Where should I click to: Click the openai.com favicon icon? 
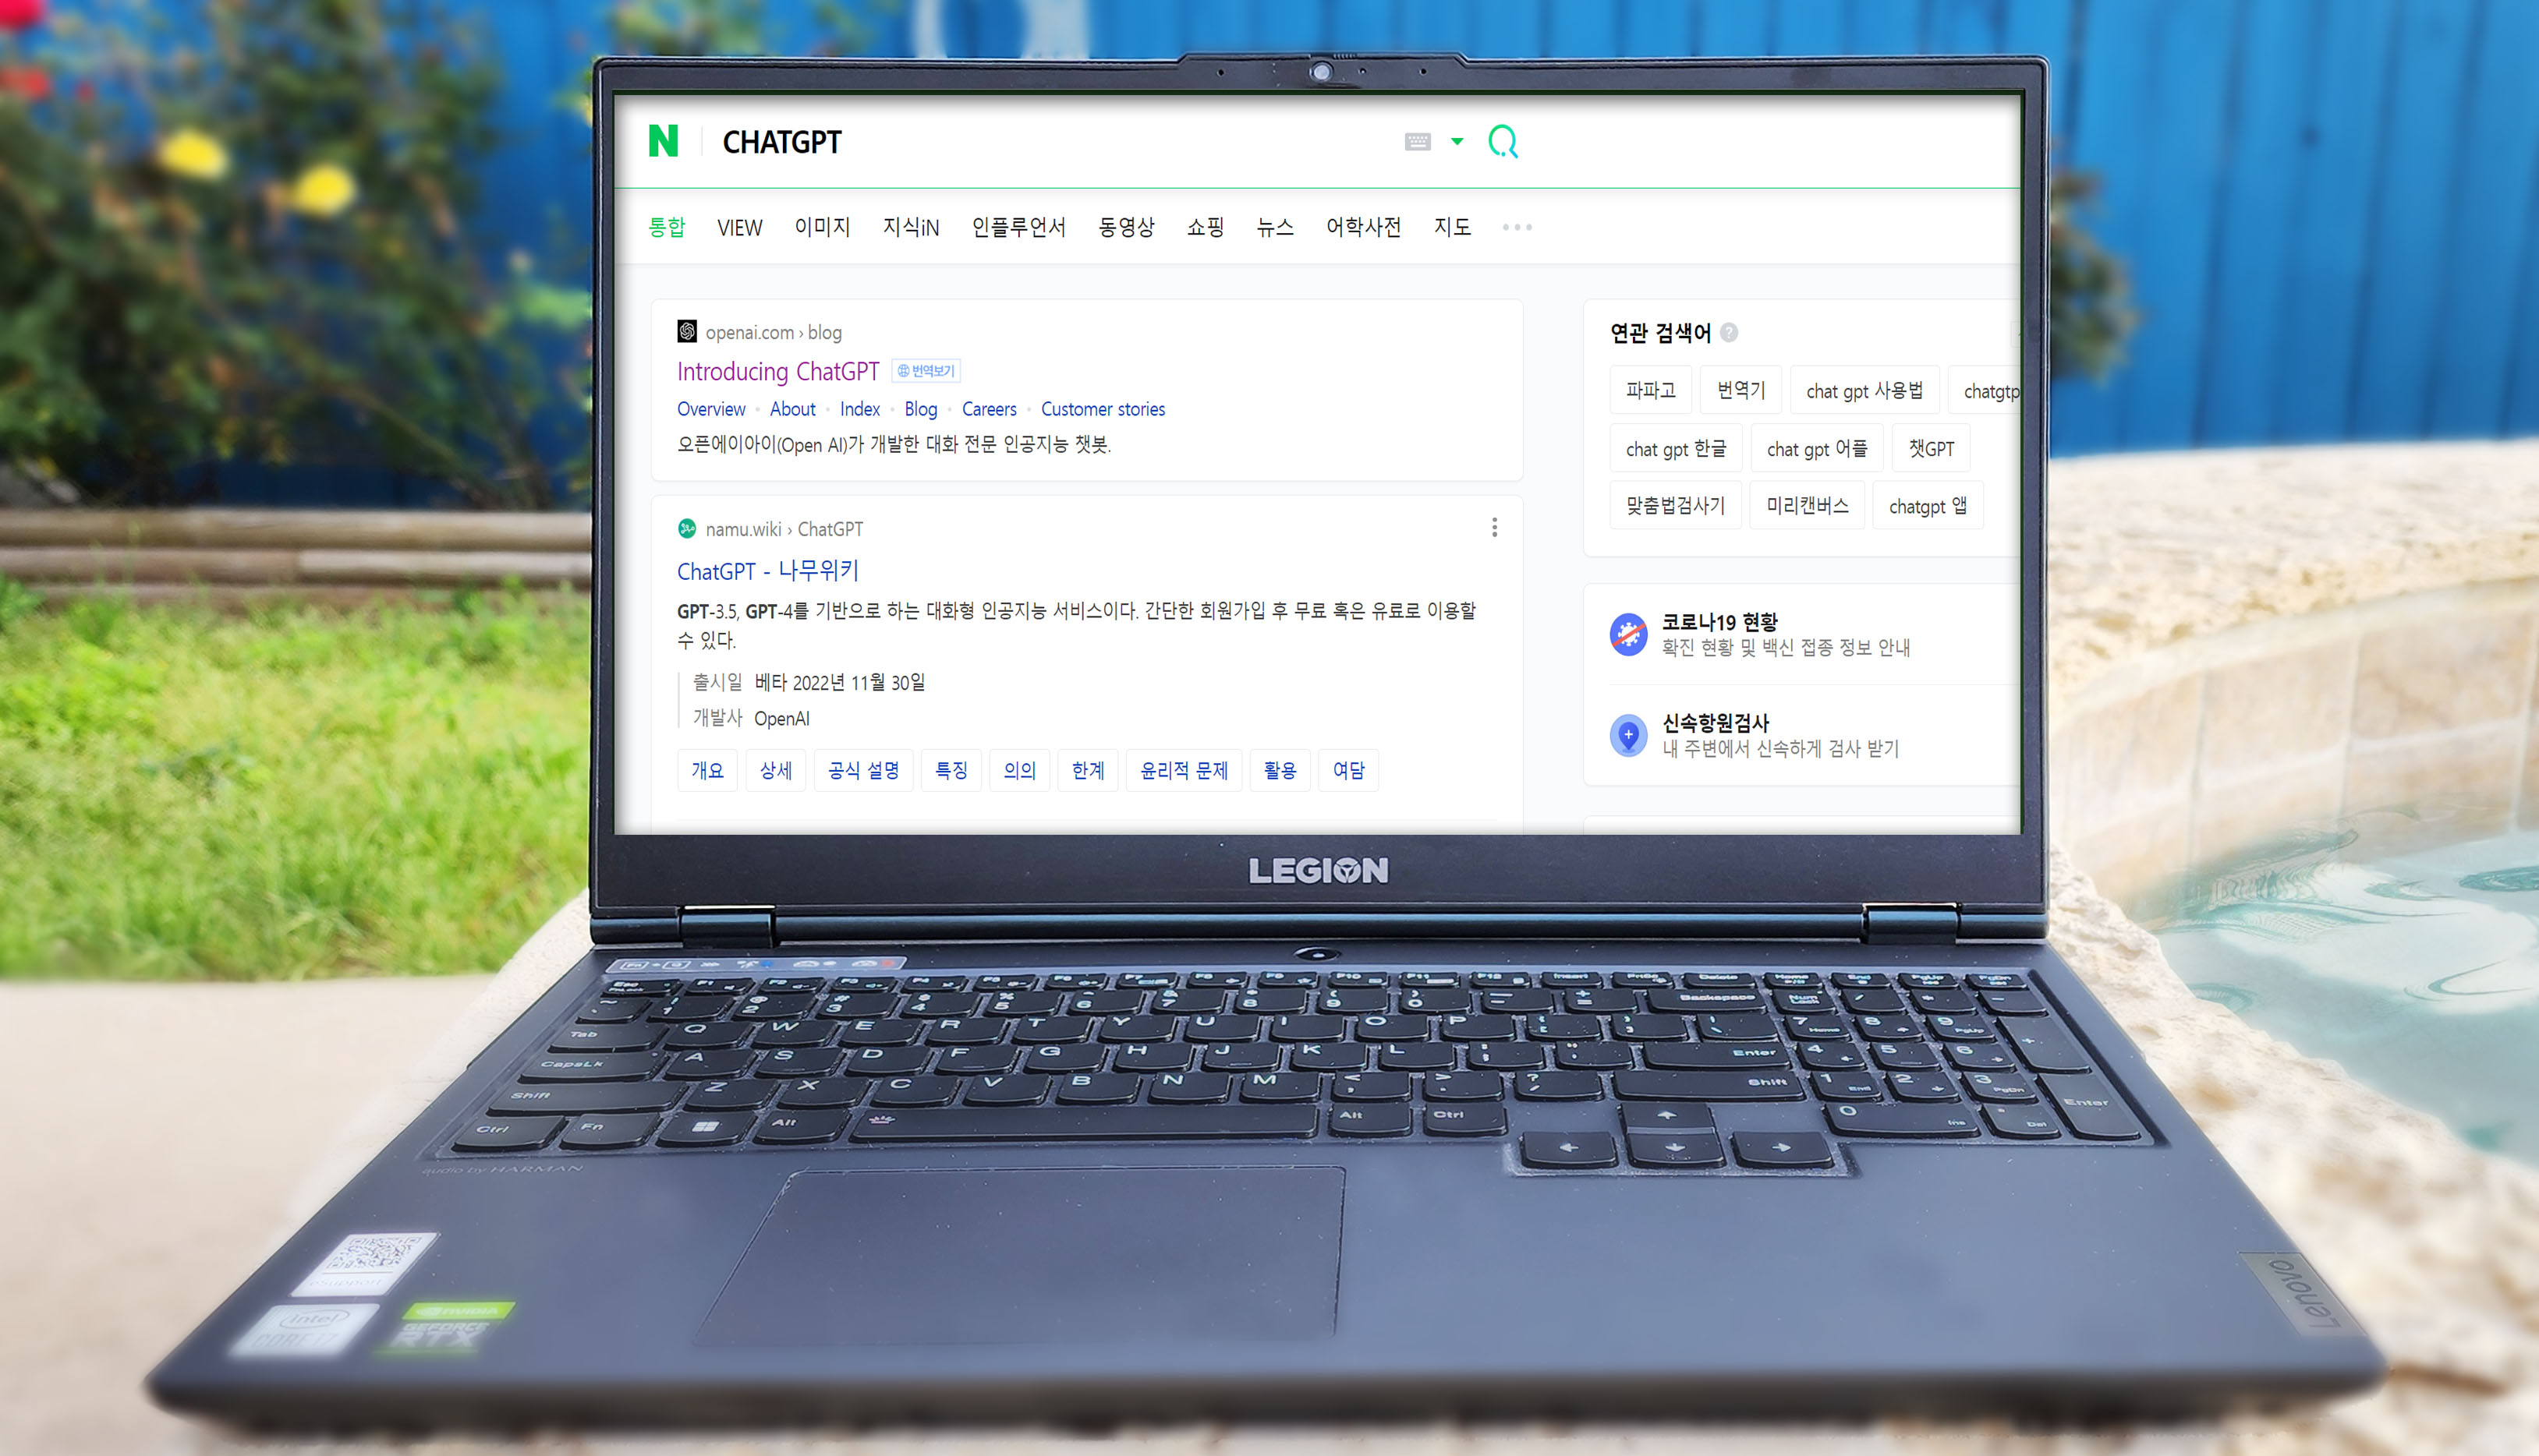pyautogui.click(x=687, y=330)
